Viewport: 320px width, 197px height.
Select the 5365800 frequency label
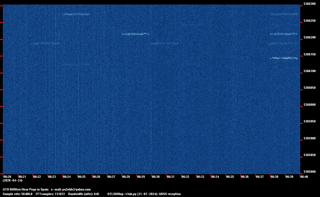coord(309,172)
